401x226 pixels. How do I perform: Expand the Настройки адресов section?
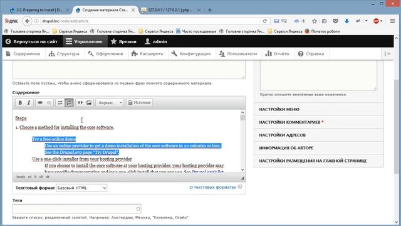pos(319,135)
